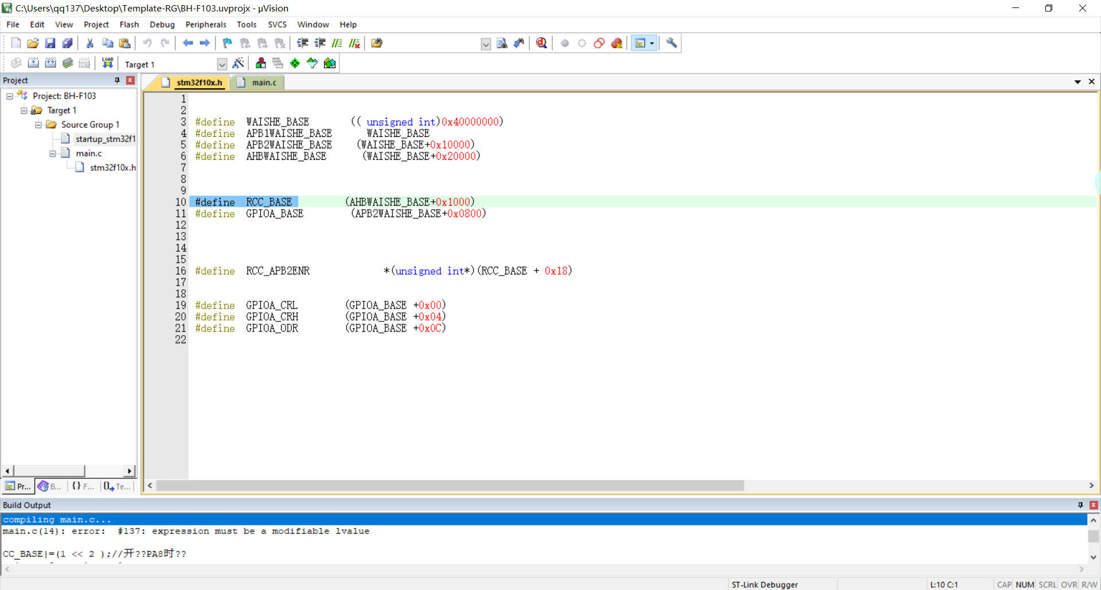
Task: Toggle auto-hide pin on Project panel
Action: click(x=117, y=80)
